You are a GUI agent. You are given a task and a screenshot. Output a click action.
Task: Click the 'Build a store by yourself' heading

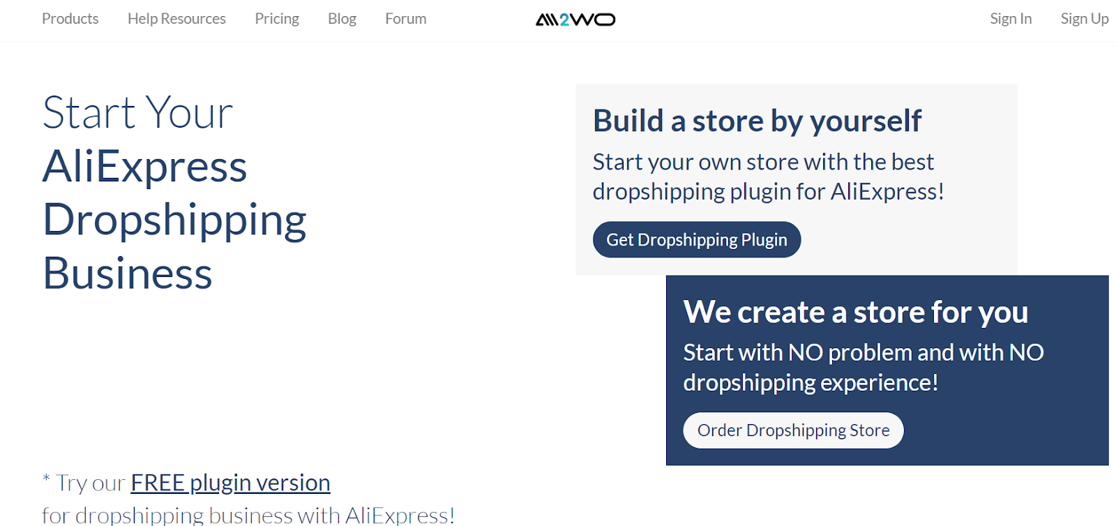coord(757,121)
